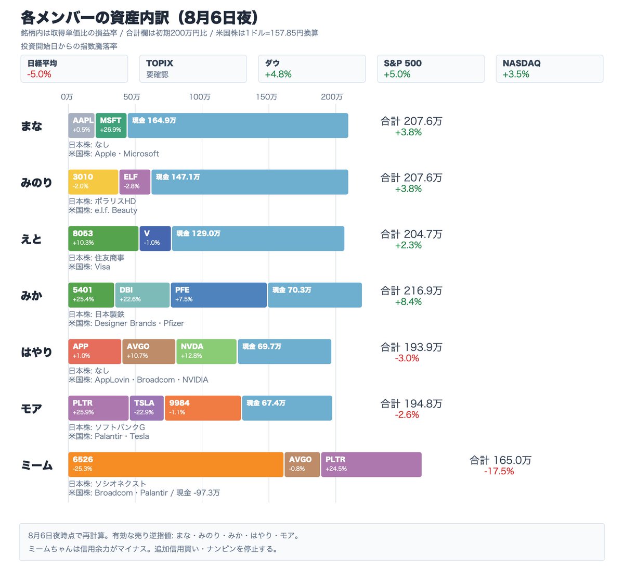Screen dimensions: 624x580
Task: Click the モア member name
Action: (31, 409)
